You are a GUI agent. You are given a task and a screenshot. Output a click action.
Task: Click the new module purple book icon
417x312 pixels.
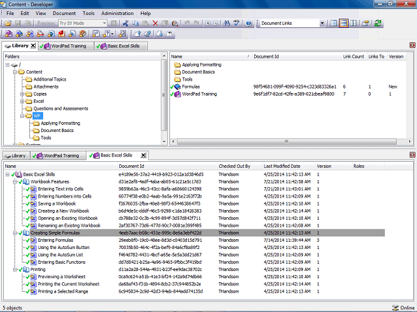point(8,34)
